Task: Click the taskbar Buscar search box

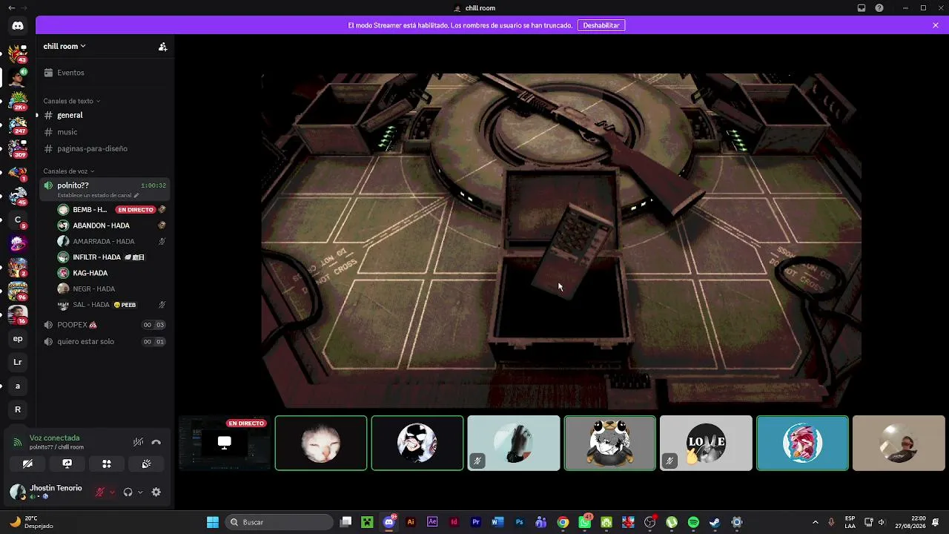Action: 279,522
